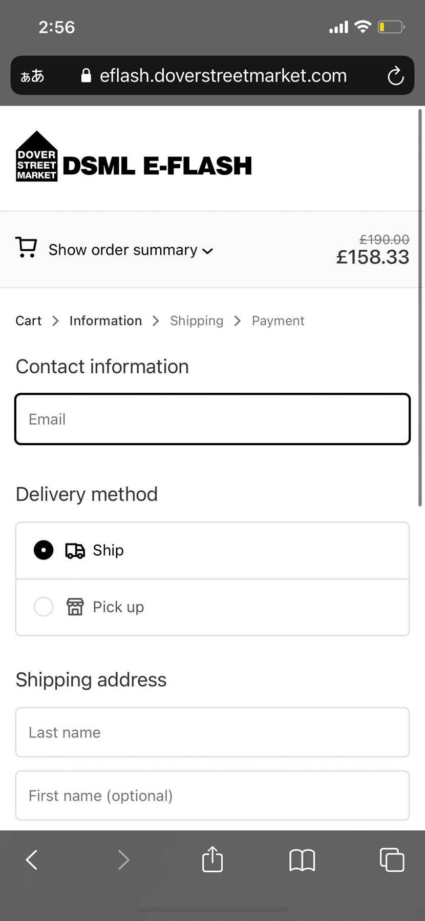Screen dimensions: 425x921
Task: Tap the website address in URL bar
Action: (223, 76)
